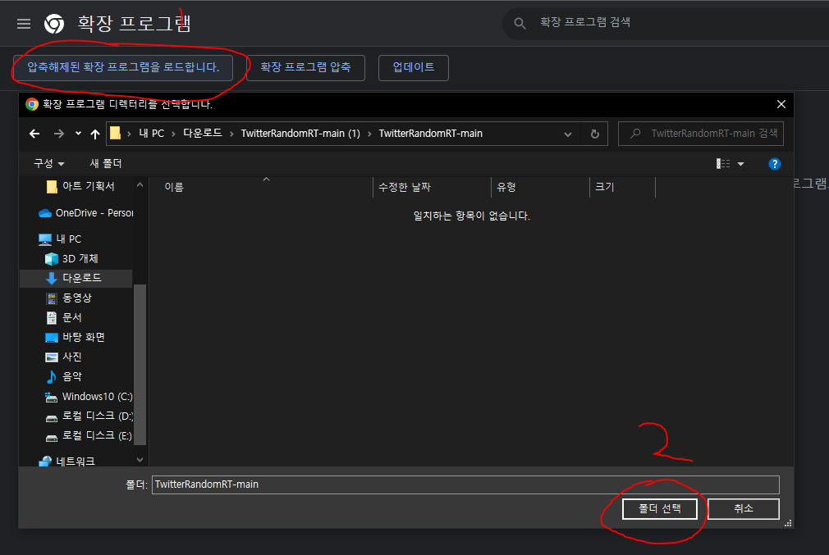The height and width of the screenshot is (555, 829).
Task: Click 새 폴더 to create a new folder
Action: click(x=106, y=163)
